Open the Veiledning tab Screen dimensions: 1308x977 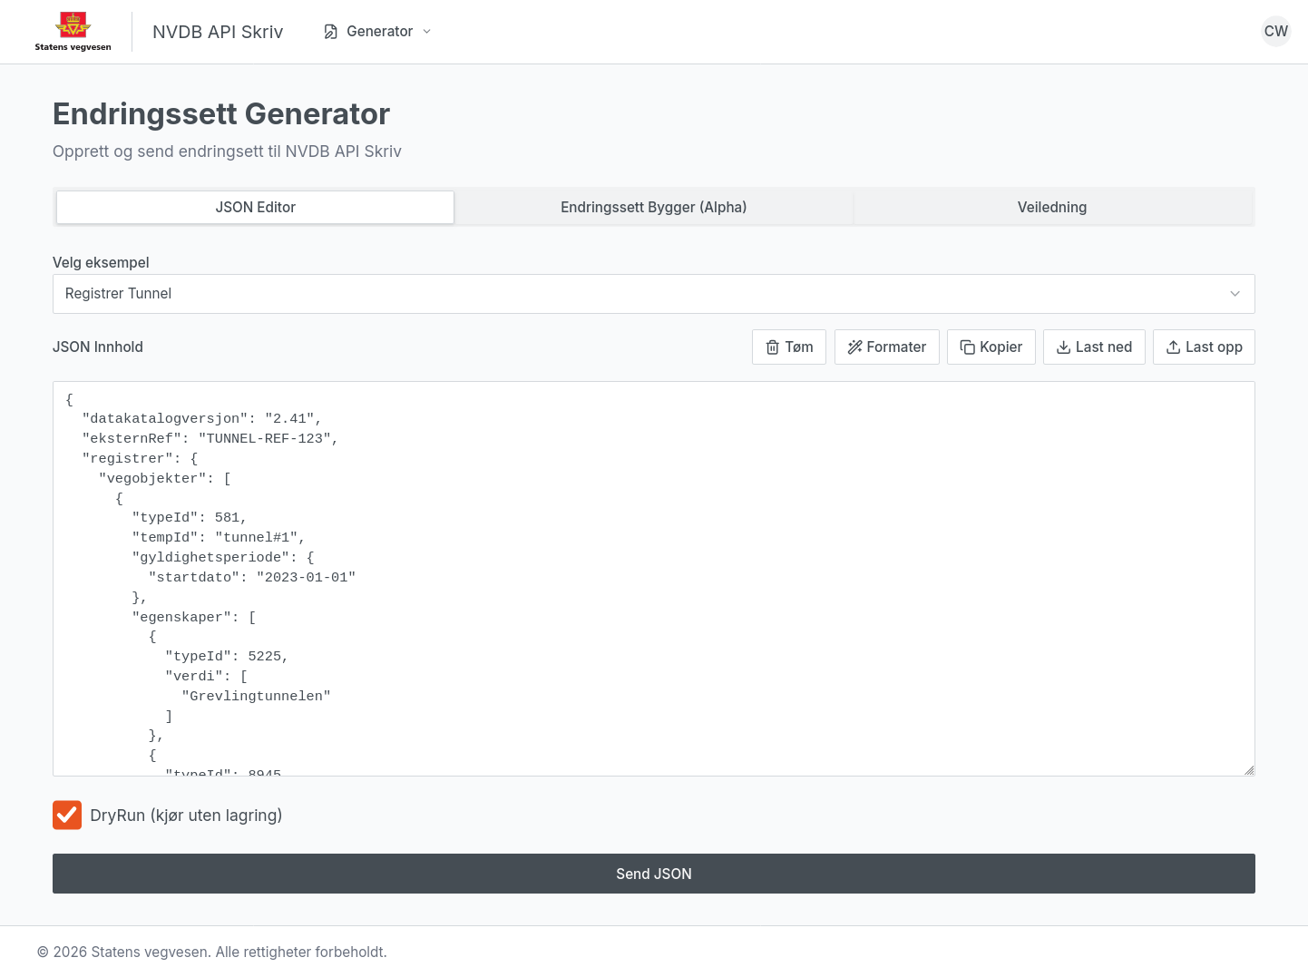(x=1052, y=207)
